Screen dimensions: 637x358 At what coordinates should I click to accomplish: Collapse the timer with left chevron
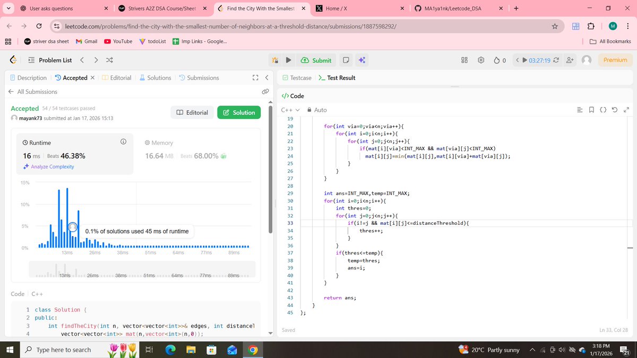518,60
